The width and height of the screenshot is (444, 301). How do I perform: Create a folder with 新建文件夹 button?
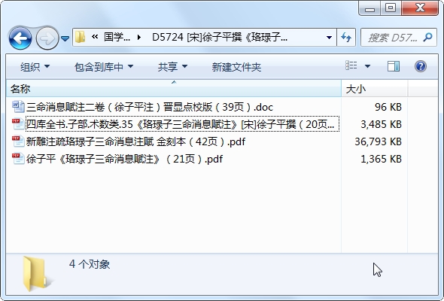[x=236, y=67]
